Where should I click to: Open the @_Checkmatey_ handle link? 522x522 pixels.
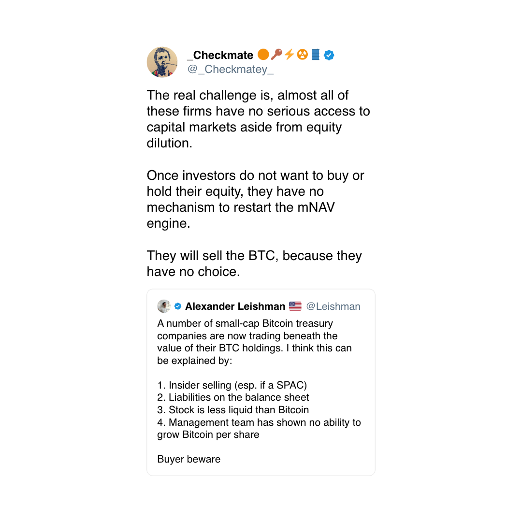(231, 69)
